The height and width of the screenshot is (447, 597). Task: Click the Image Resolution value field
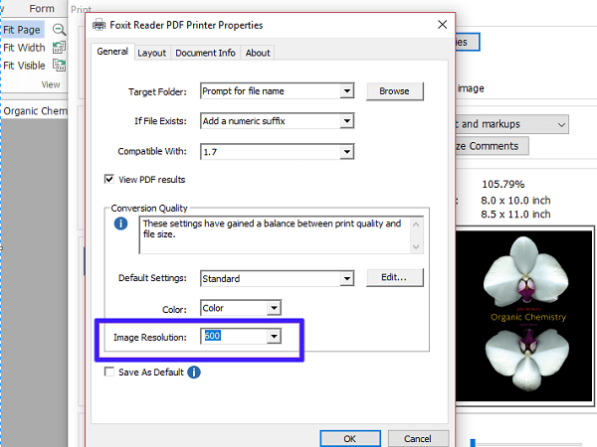233,337
